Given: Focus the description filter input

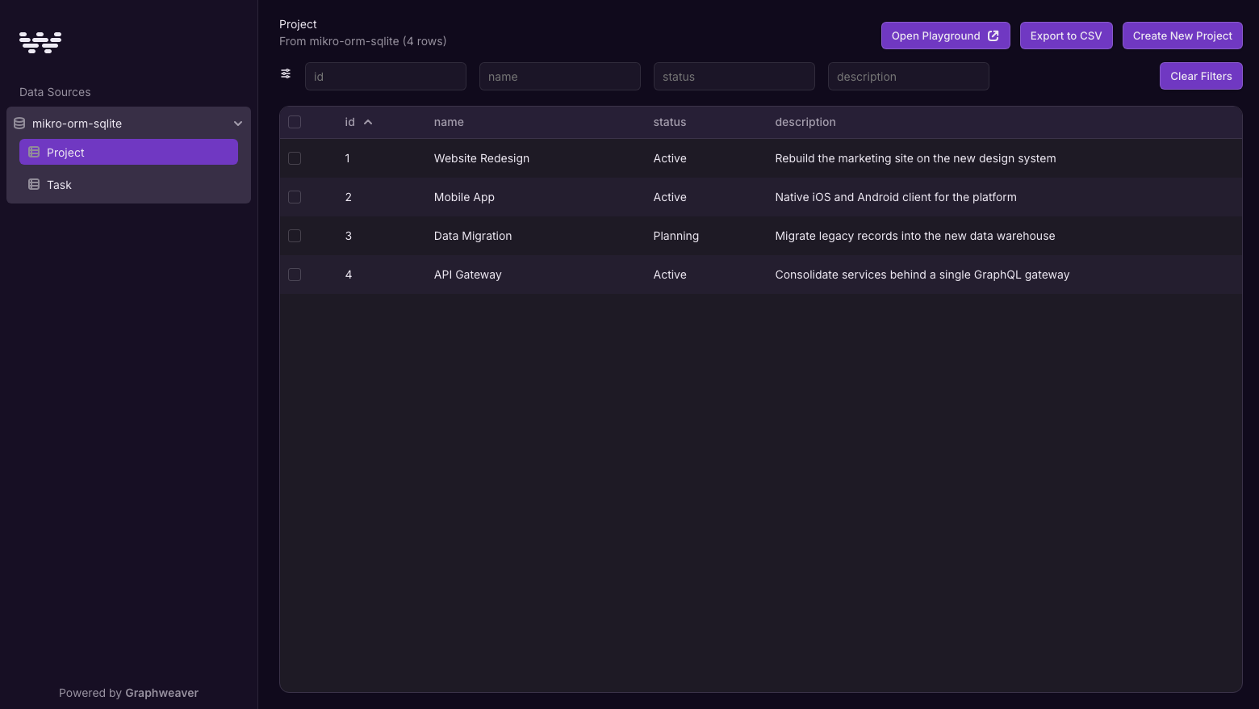Looking at the screenshot, I should click(x=909, y=77).
